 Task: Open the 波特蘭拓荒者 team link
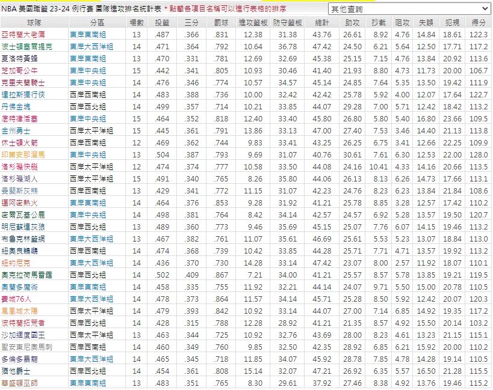coord(23,323)
